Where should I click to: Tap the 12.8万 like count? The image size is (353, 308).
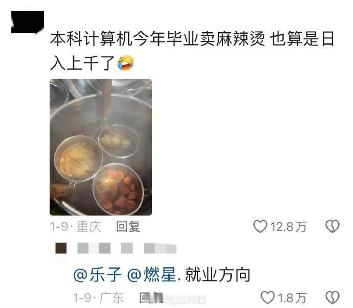pyautogui.click(x=289, y=226)
